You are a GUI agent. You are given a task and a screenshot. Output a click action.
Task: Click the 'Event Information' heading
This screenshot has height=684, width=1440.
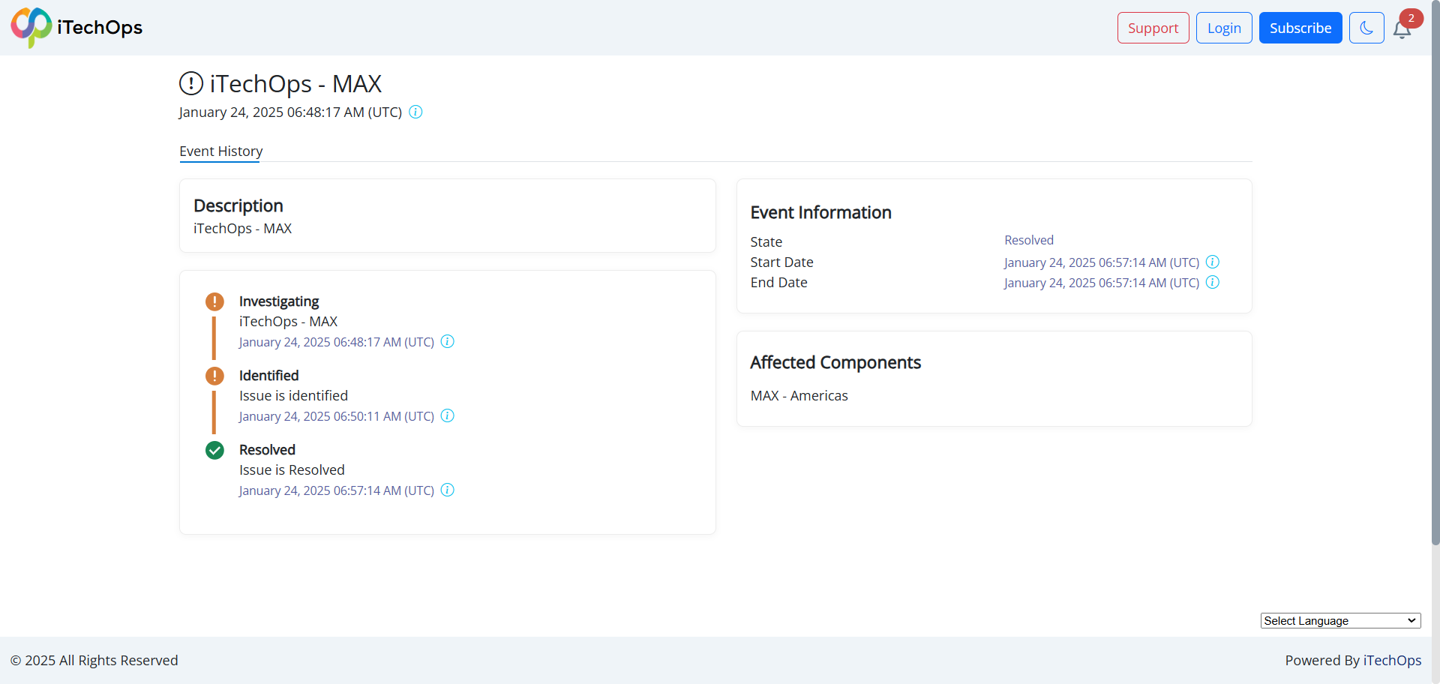click(820, 213)
